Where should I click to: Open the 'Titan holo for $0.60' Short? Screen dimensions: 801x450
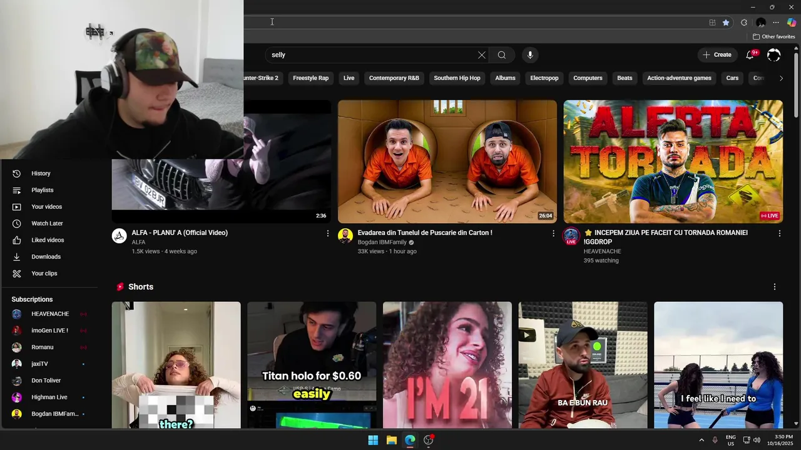coord(312,365)
